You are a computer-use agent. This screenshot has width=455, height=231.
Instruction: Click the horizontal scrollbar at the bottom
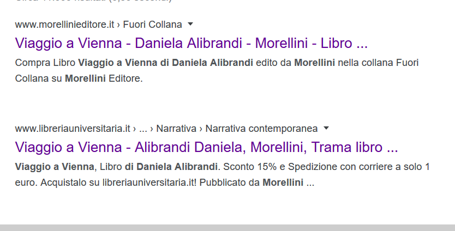[228, 227]
